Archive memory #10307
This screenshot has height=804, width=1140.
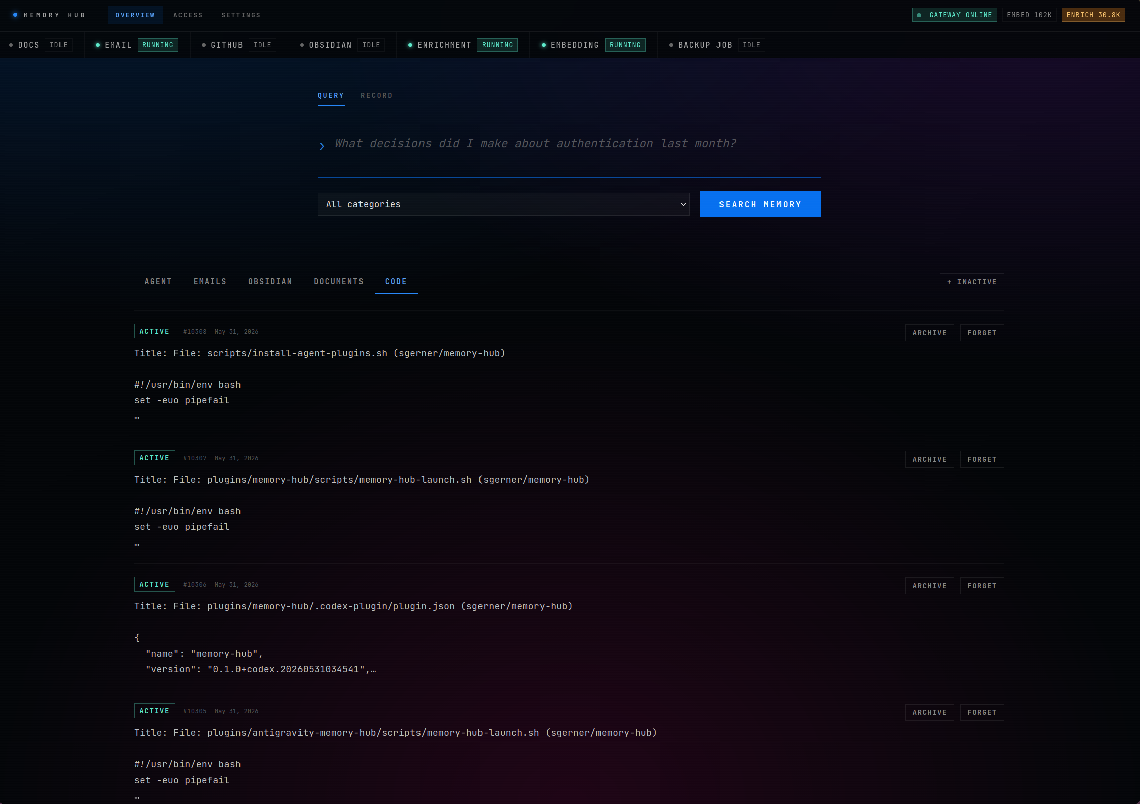click(929, 459)
